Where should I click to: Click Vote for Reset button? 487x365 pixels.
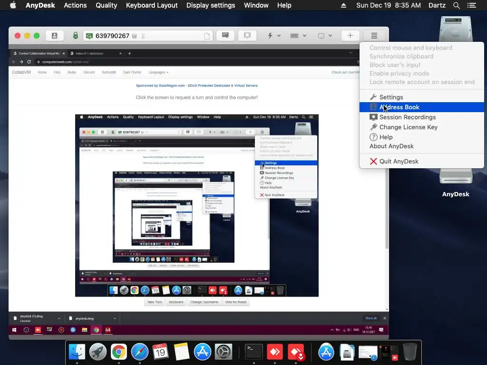(236, 302)
